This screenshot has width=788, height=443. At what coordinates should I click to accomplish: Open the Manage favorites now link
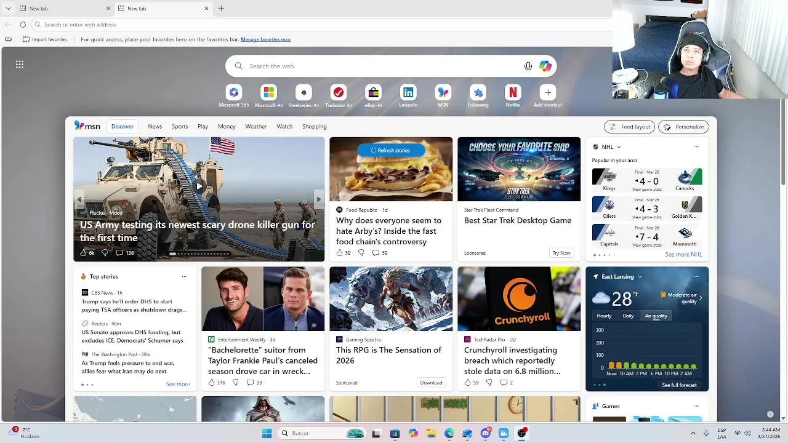click(x=266, y=39)
